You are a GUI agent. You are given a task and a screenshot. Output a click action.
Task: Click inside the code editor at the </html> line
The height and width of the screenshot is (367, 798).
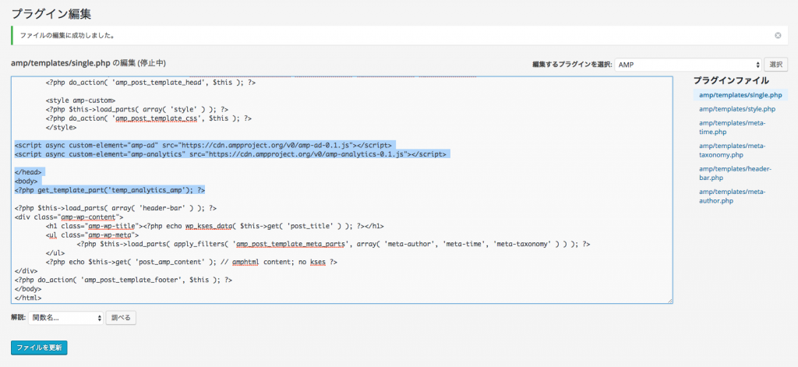(29, 298)
